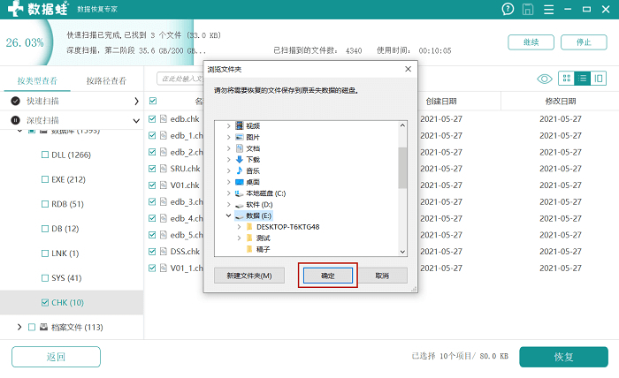Click the 恢复 button
619x378 pixels.
[x=563, y=357]
